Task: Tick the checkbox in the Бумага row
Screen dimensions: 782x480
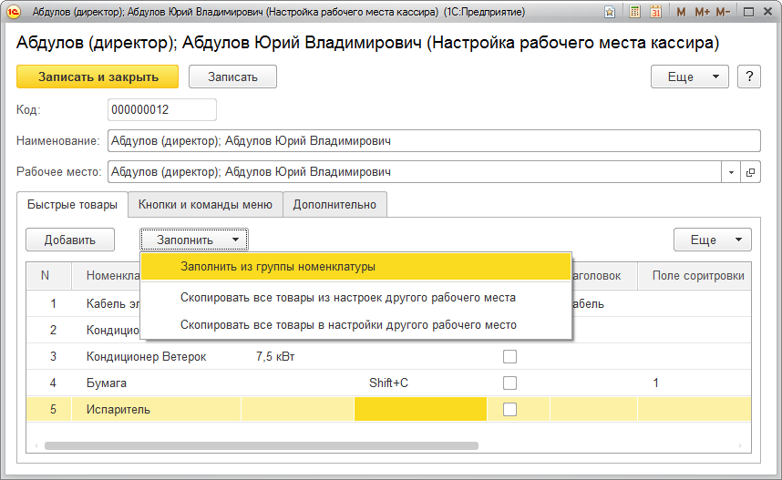Action: [x=510, y=383]
